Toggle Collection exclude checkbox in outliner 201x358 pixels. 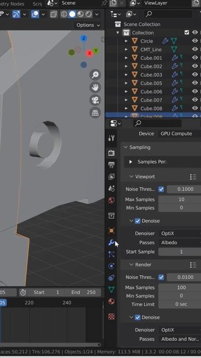(x=187, y=32)
